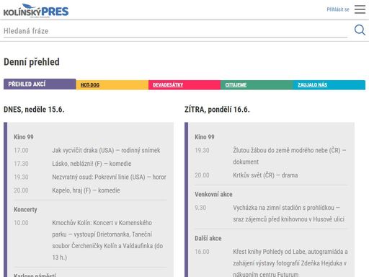This screenshot has width=369, height=277.
Task: Open the Citujeme tab
Action: click(x=257, y=85)
